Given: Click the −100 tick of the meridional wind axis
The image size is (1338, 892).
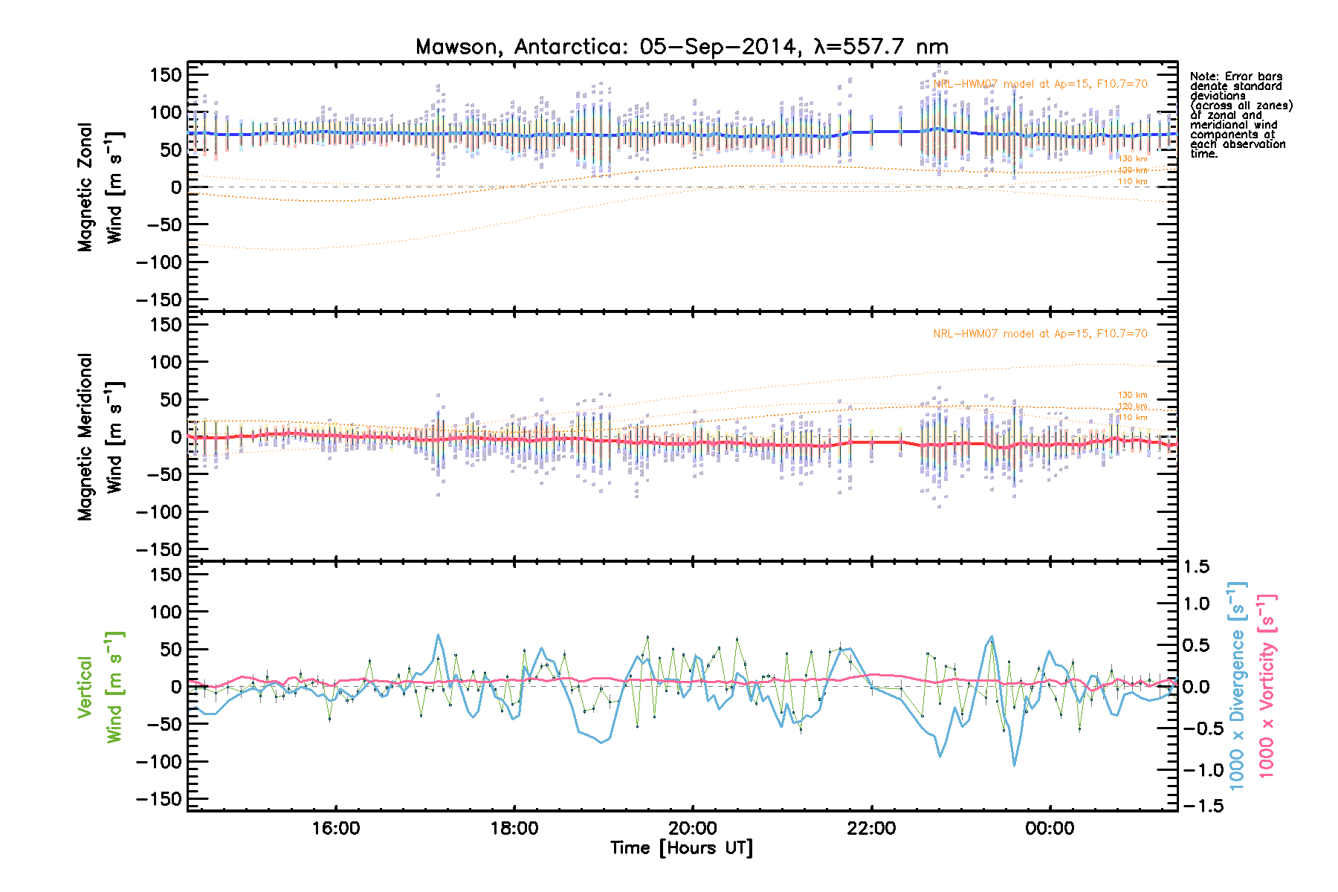Looking at the screenshot, I should [158, 512].
